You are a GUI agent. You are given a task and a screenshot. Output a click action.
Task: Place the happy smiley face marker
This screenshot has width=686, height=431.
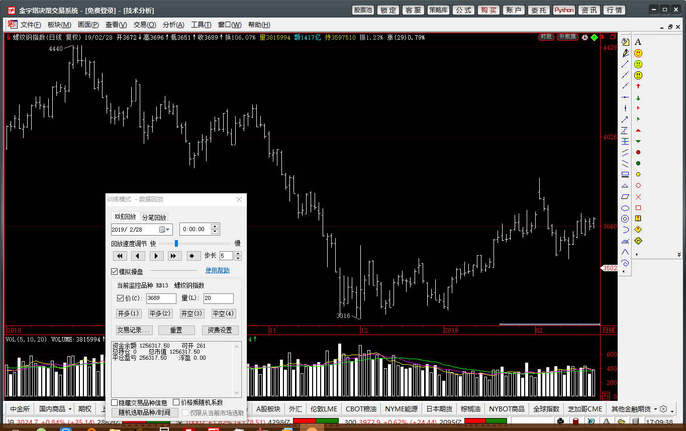point(638,53)
